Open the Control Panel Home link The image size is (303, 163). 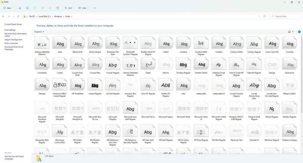coord(13,24)
